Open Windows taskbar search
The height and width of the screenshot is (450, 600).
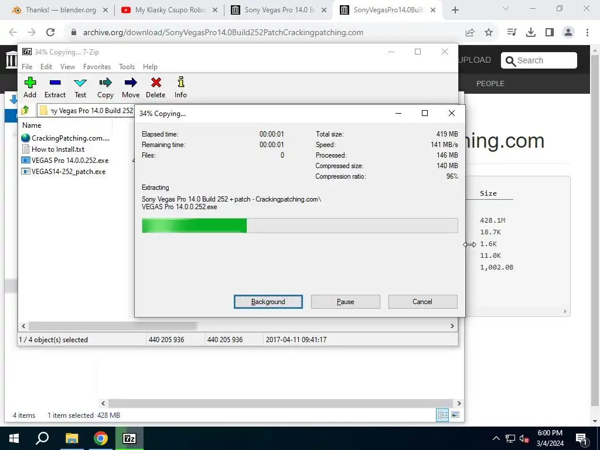pyautogui.click(x=42, y=438)
